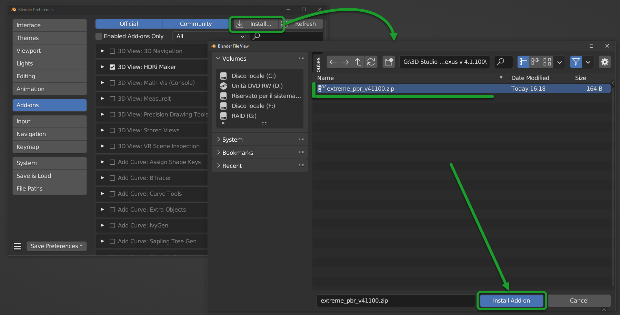Click the back arrow in the file browser

coord(333,62)
